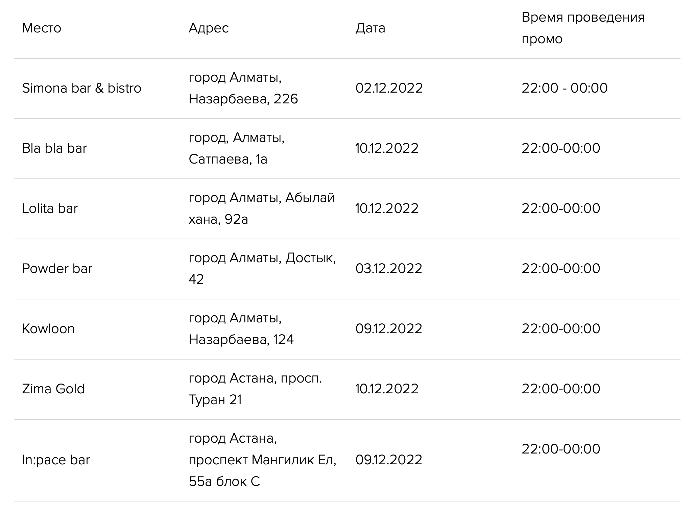Screen dimensions: 693x515
Task: Select the Simona bar & bistro name
Action: 81,88
